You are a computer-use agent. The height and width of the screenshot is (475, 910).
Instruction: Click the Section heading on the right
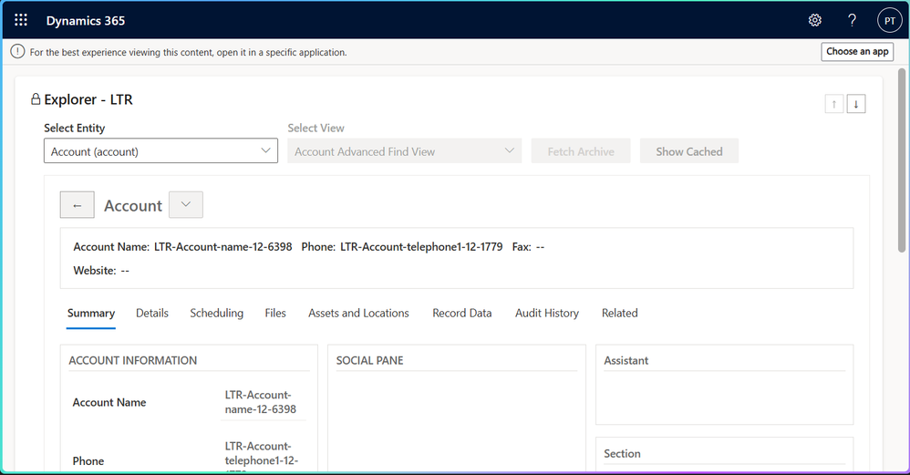pos(622,453)
